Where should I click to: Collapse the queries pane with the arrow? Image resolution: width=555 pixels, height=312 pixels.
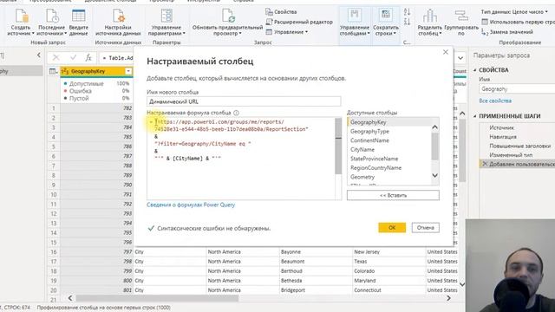pos(38,55)
